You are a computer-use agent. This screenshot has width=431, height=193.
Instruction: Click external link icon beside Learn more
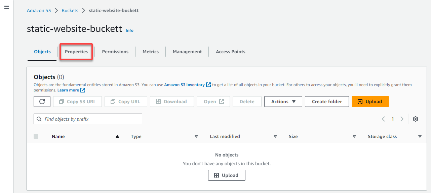(x=83, y=90)
